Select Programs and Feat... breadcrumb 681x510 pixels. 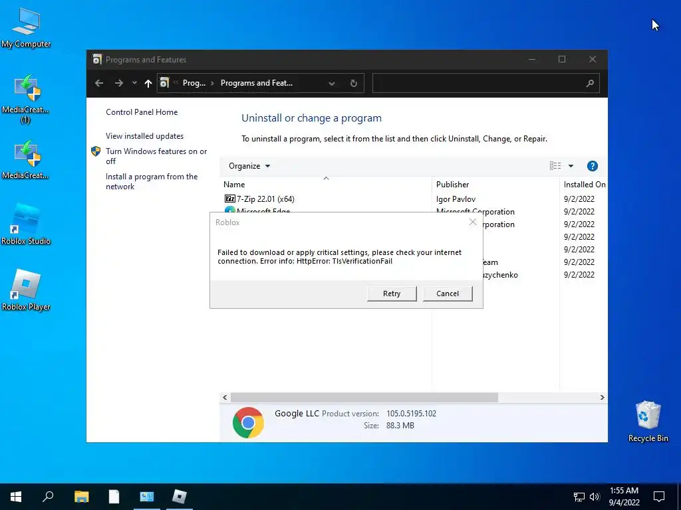pyautogui.click(x=256, y=83)
